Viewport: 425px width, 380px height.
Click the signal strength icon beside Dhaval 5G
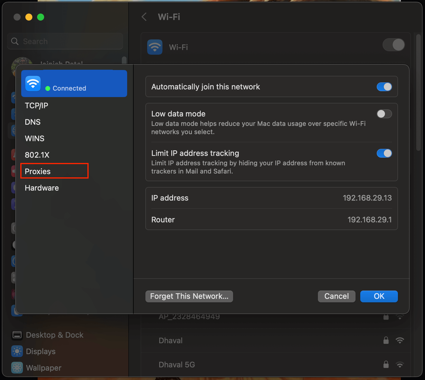[x=400, y=364]
